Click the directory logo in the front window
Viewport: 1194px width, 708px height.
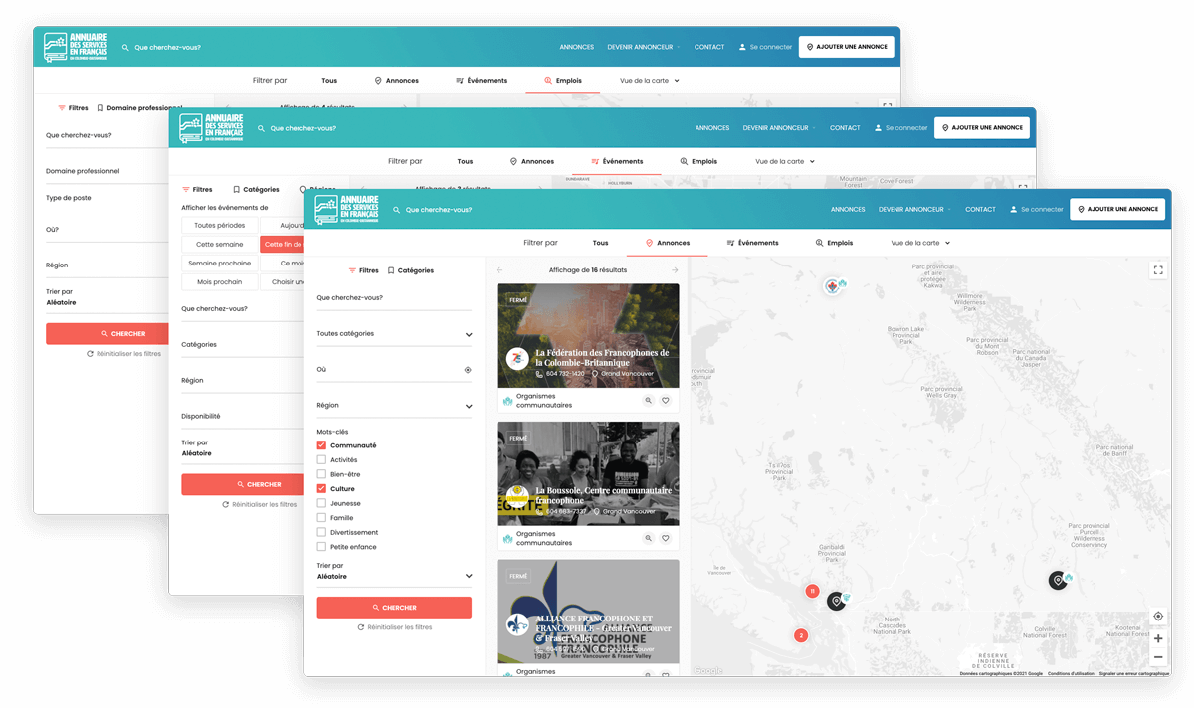(347, 209)
